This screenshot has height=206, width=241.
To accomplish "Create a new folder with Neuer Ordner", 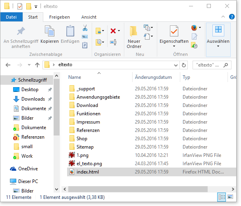I will pyautogui.click(x=134, y=37).
